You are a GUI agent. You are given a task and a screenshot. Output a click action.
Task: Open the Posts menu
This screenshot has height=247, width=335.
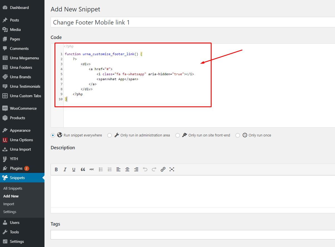[x=22, y=20]
